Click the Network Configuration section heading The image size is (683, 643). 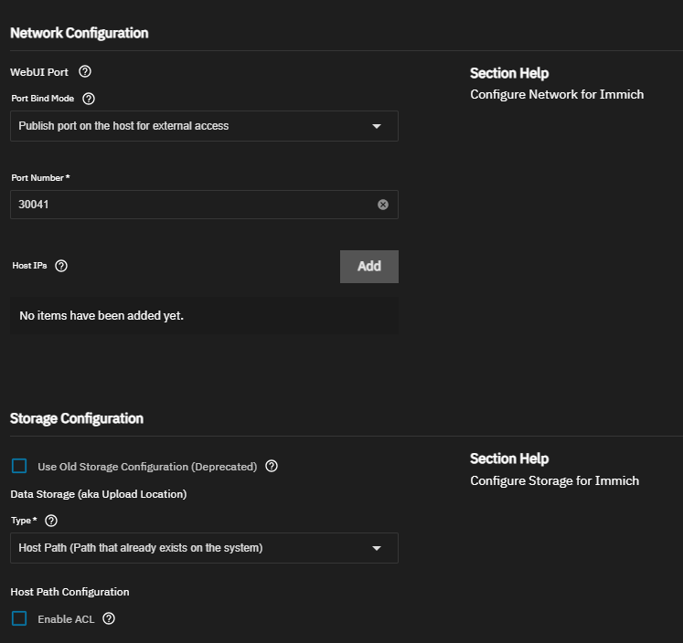[79, 33]
